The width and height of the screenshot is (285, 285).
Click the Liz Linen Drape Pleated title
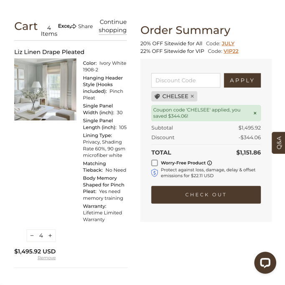(49, 52)
